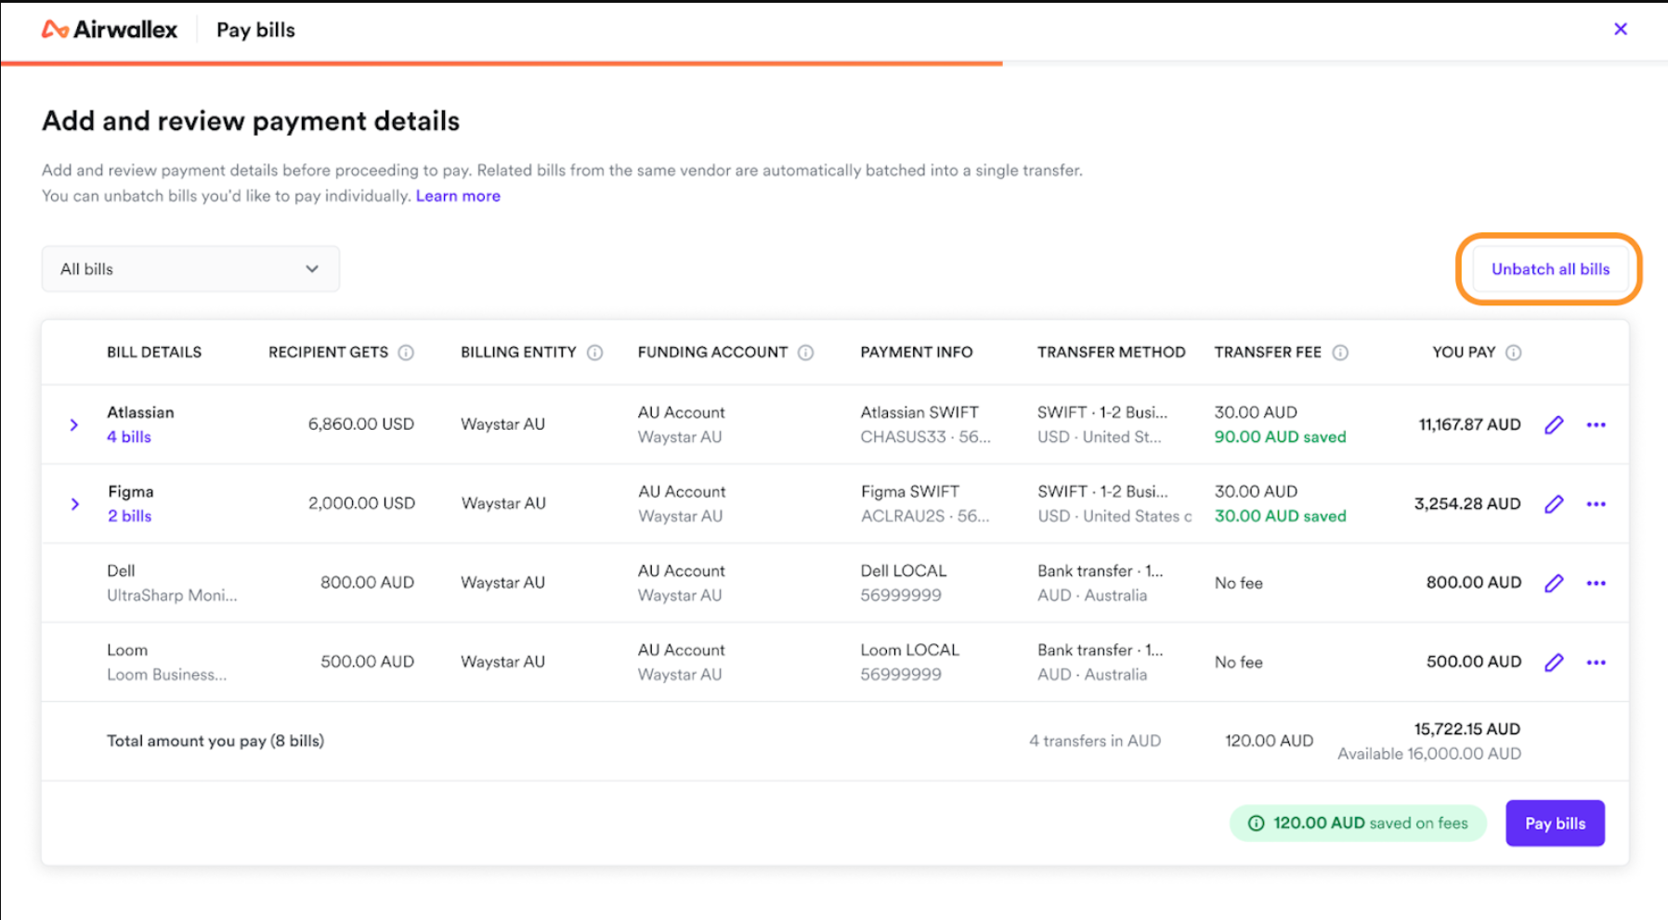1668x920 pixels.
Task: Edit the Figma payment details
Action: (1554, 504)
